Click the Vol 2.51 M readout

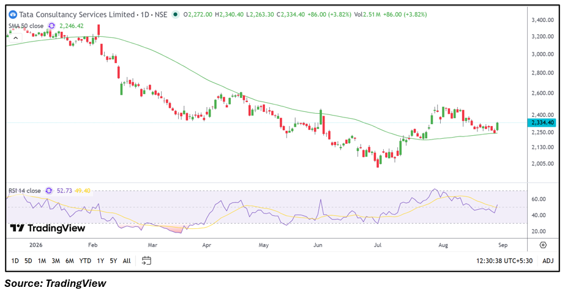367,15
